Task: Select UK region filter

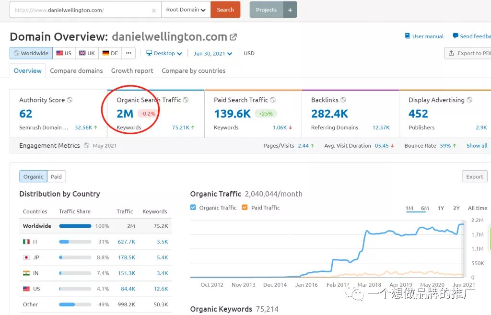Action: [87, 53]
